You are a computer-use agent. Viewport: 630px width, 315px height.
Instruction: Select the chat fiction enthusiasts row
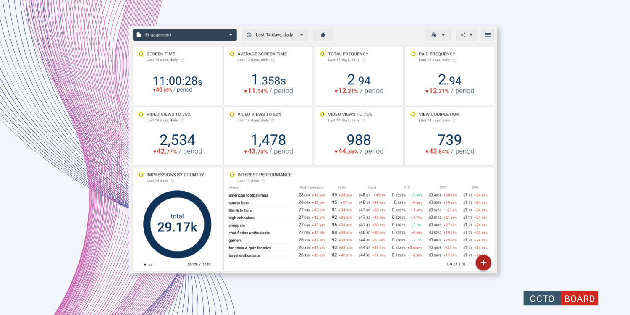[x=359, y=233]
